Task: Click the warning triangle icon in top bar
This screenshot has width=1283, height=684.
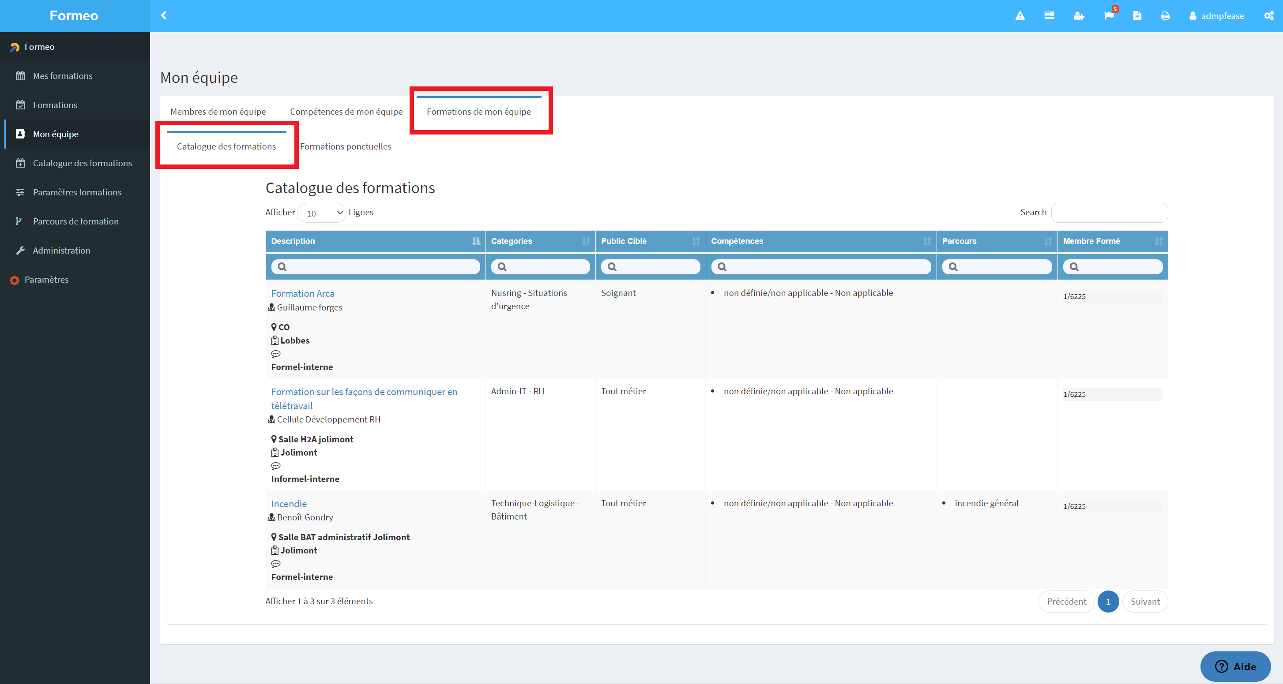Action: click(1020, 16)
